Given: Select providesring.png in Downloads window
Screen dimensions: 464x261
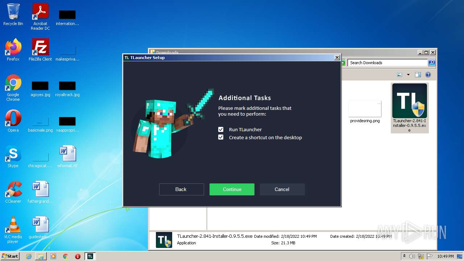Looking at the screenshot, I should (x=365, y=112).
